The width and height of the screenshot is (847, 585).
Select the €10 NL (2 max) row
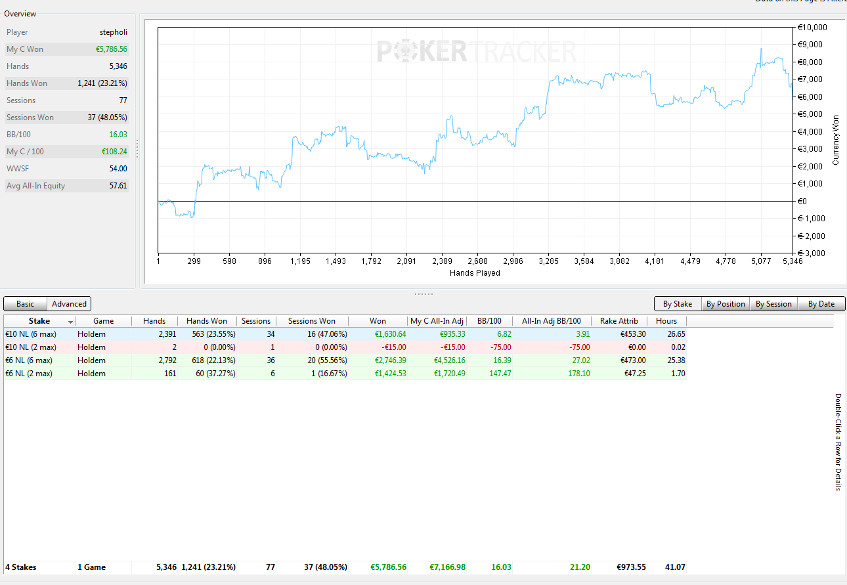pyautogui.click(x=345, y=347)
